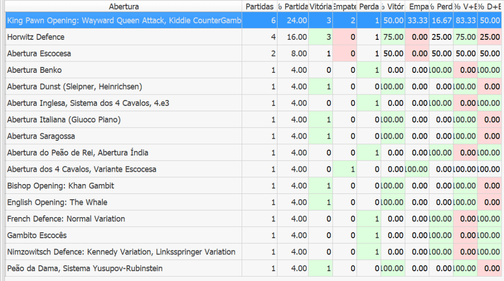Pick the Gambito Escocês row
The height and width of the screenshot is (281, 504).
point(37,235)
